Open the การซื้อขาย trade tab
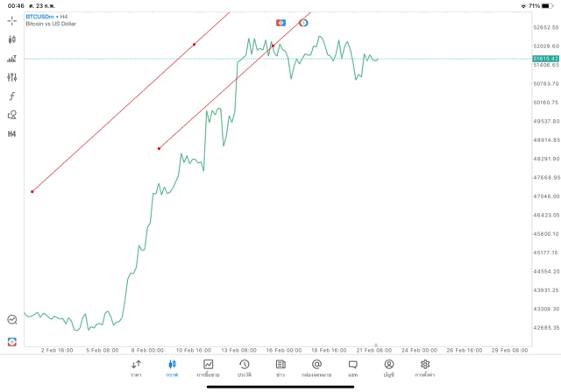Image resolution: width=561 pixels, height=392 pixels. (x=209, y=368)
